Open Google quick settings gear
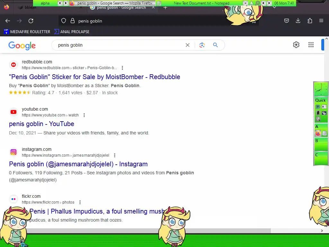Screen dimensions: 329x247 296,45
